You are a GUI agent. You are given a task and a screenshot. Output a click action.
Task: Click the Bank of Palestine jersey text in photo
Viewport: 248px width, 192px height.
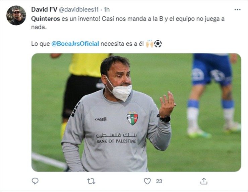click(116, 141)
